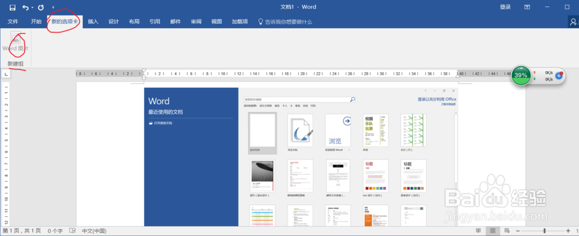Click the zoom slider handle
Image resolution: width=579 pixels, height=236 pixels.
pos(544,231)
